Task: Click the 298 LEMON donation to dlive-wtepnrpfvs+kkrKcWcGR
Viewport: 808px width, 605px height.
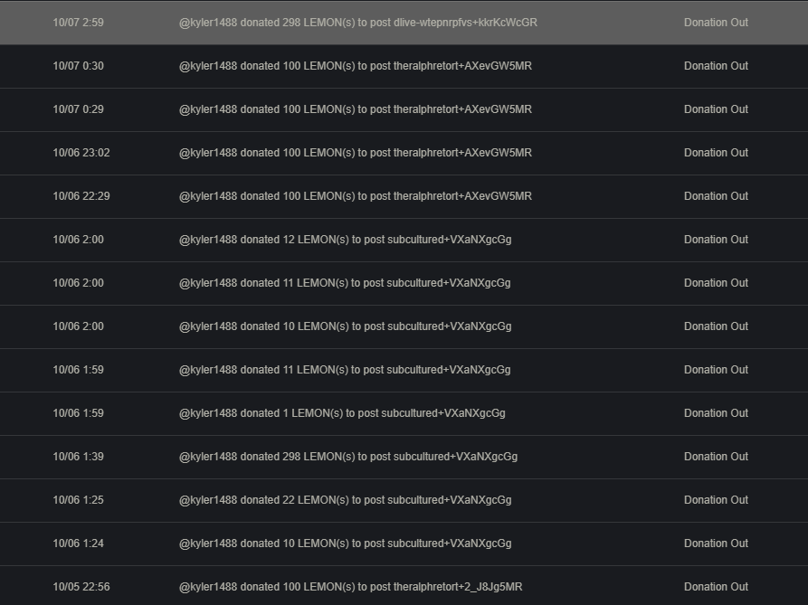Action: (357, 23)
